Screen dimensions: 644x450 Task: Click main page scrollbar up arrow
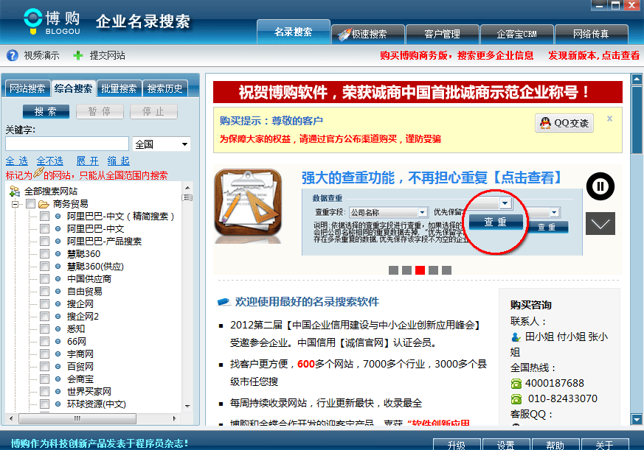pyautogui.click(x=637, y=79)
